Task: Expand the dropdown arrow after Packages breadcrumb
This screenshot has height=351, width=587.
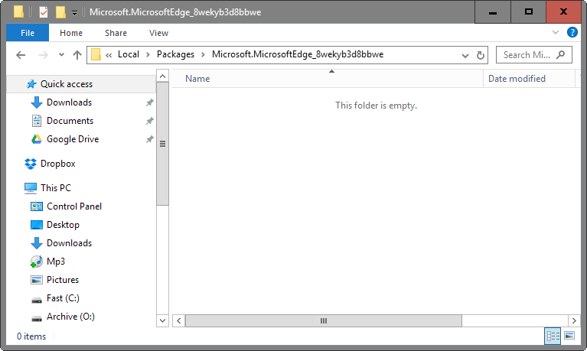Action: pyautogui.click(x=203, y=55)
